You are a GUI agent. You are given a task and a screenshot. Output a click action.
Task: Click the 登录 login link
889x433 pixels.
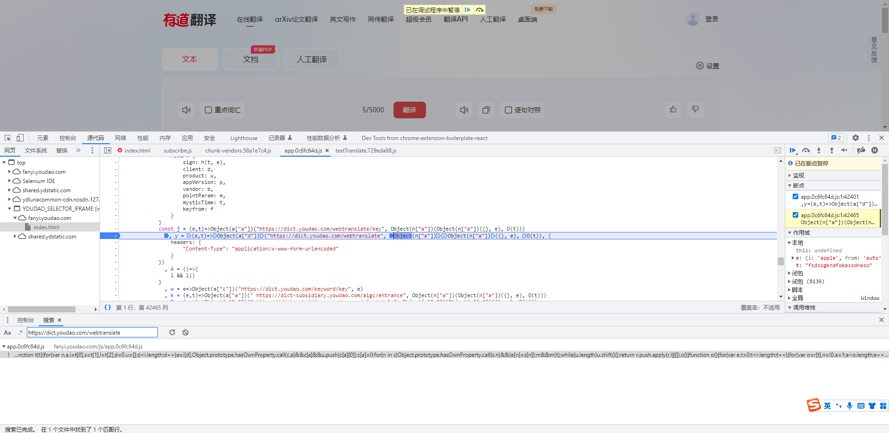[712, 19]
